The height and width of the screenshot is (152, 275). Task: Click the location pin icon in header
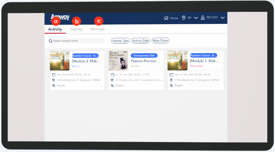pos(184,18)
